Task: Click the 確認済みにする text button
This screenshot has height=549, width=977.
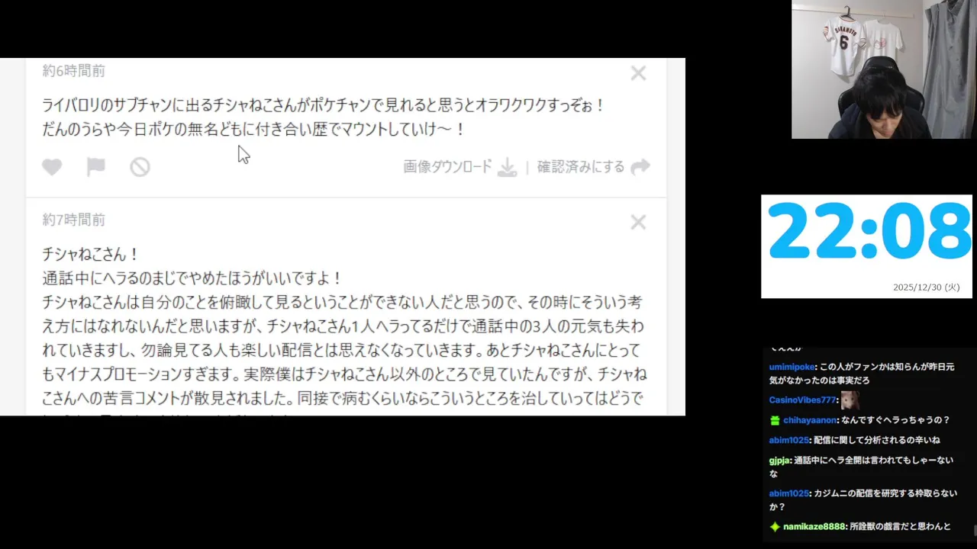Action: click(581, 167)
